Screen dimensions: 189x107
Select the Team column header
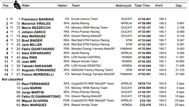coord(75,5)
